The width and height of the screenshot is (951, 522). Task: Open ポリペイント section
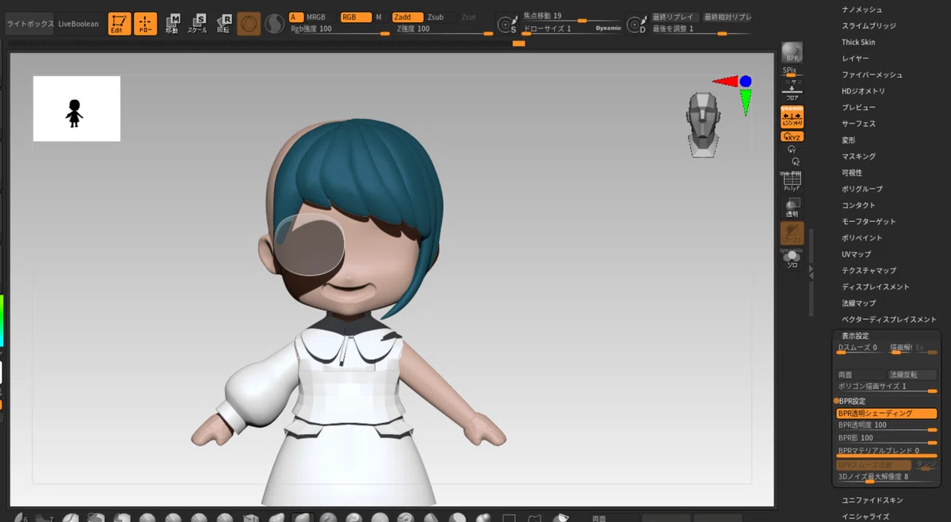(x=861, y=238)
